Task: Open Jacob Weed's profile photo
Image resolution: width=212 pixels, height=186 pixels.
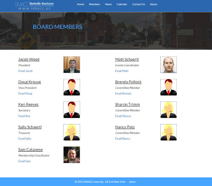Action: coord(72,65)
